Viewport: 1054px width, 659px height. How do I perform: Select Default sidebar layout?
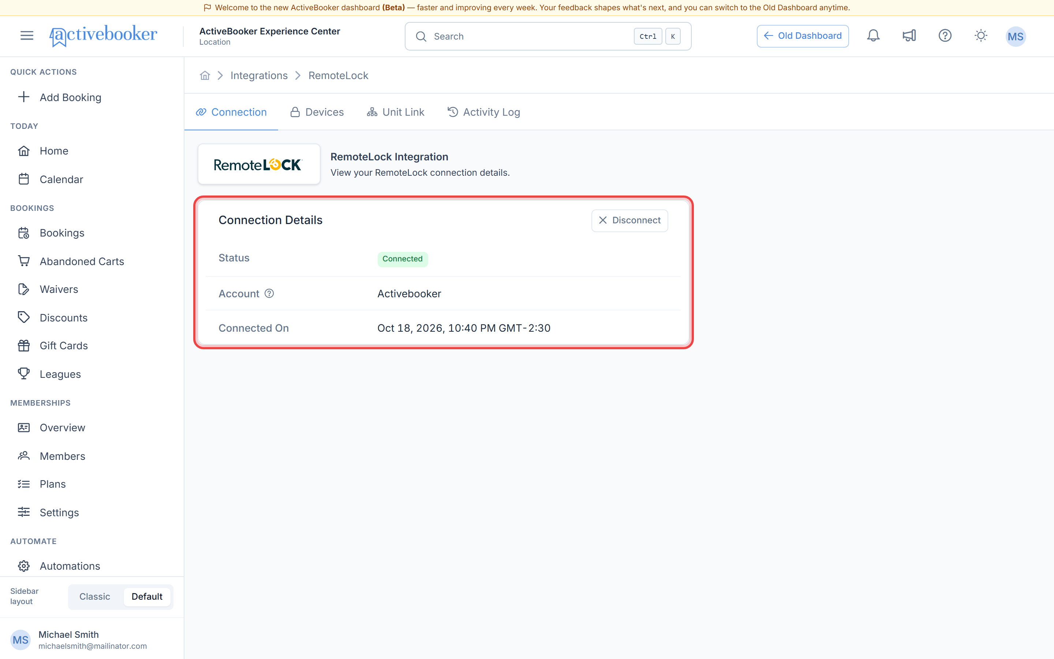pos(147,596)
